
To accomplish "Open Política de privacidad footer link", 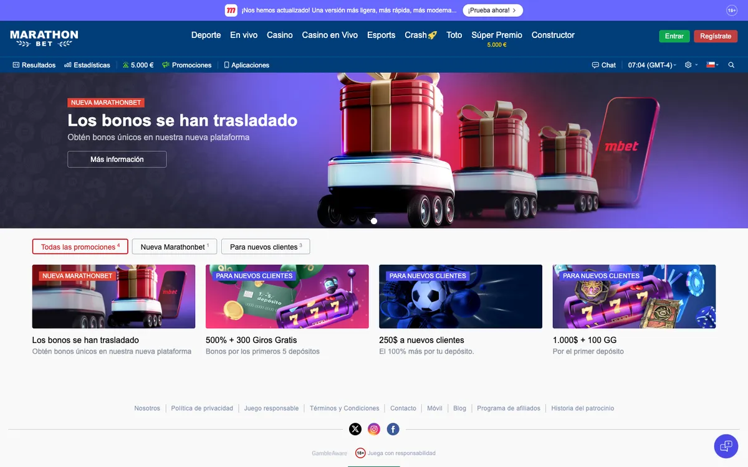I will pyautogui.click(x=202, y=408).
